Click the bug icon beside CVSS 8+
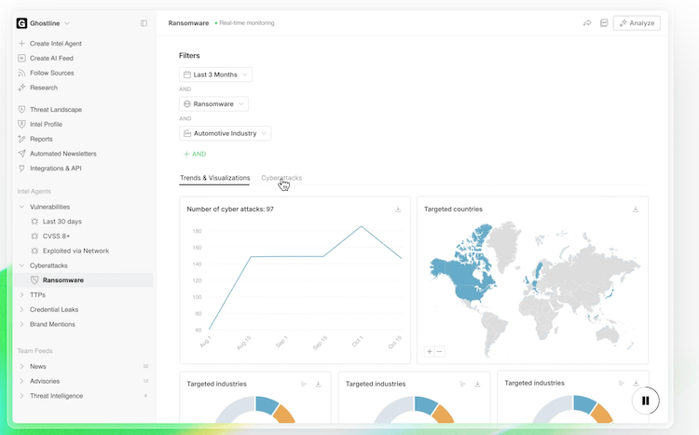 (x=34, y=236)
